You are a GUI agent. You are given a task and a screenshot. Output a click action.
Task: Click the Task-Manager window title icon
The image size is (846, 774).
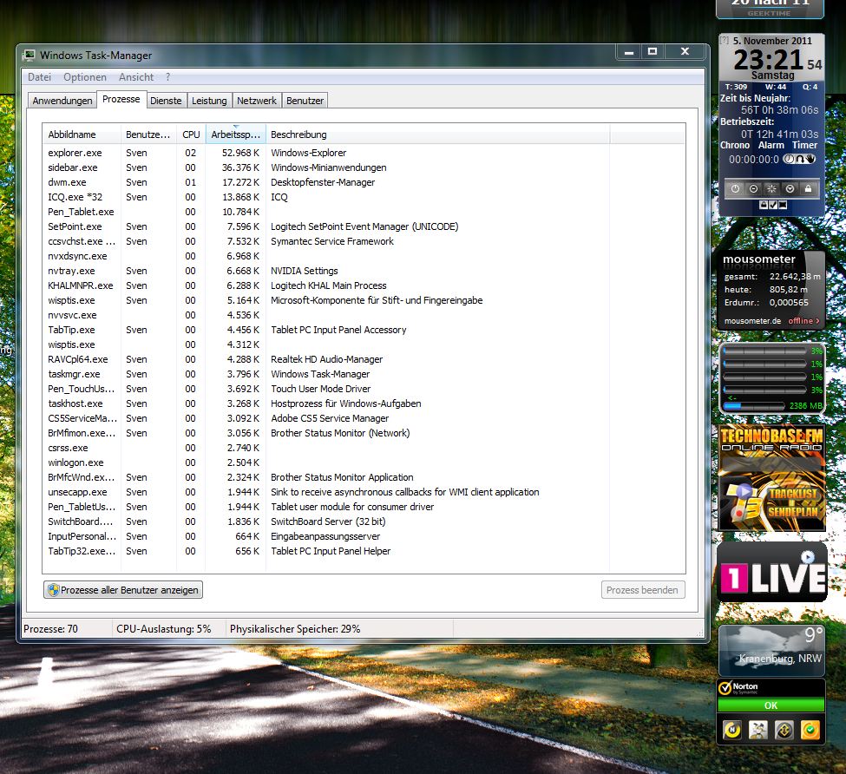(x=30, y=55)
